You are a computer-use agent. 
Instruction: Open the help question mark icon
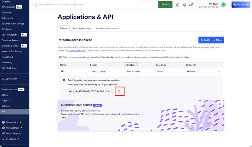[178, 5]
